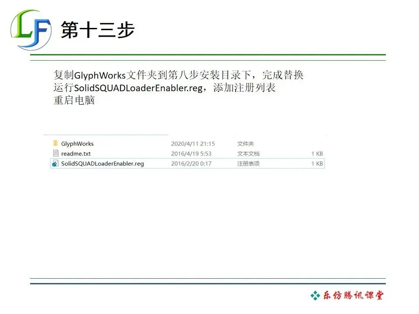The image size is (419, 314).
Task: Select the SolidSQUADLoaderEnabler.reg file name
Action: [102, 164]
